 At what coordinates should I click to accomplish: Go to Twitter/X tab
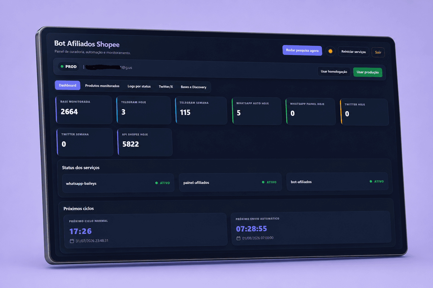166,87
